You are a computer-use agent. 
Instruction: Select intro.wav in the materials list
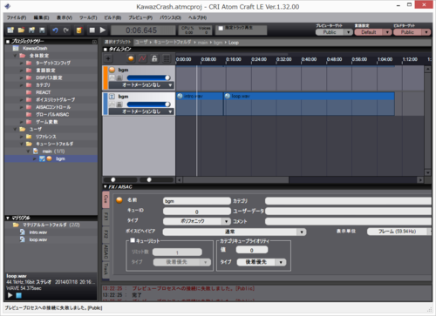tap(37, 232)
